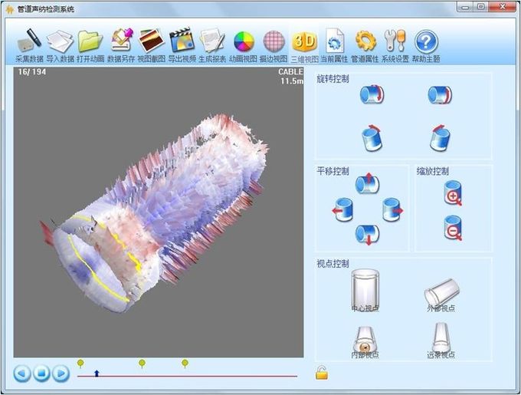
Task: Open 管道属性 pipeline properties gear icon
Action: pos(365,41)
